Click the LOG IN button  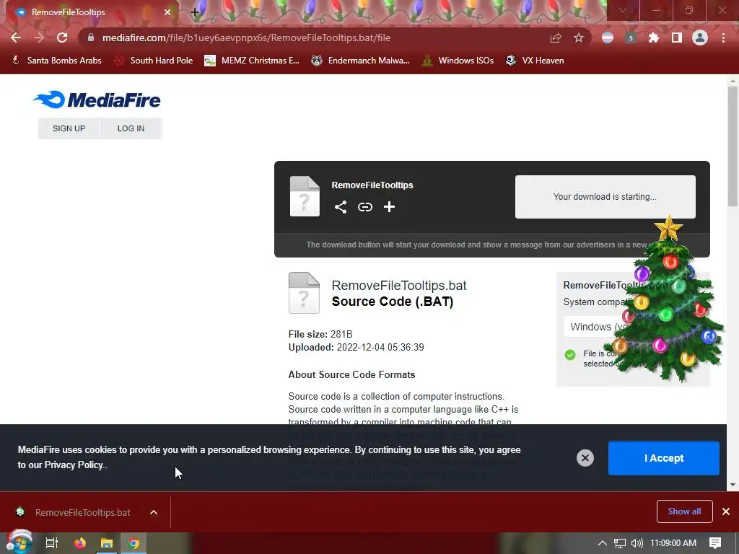click(131, 128)
